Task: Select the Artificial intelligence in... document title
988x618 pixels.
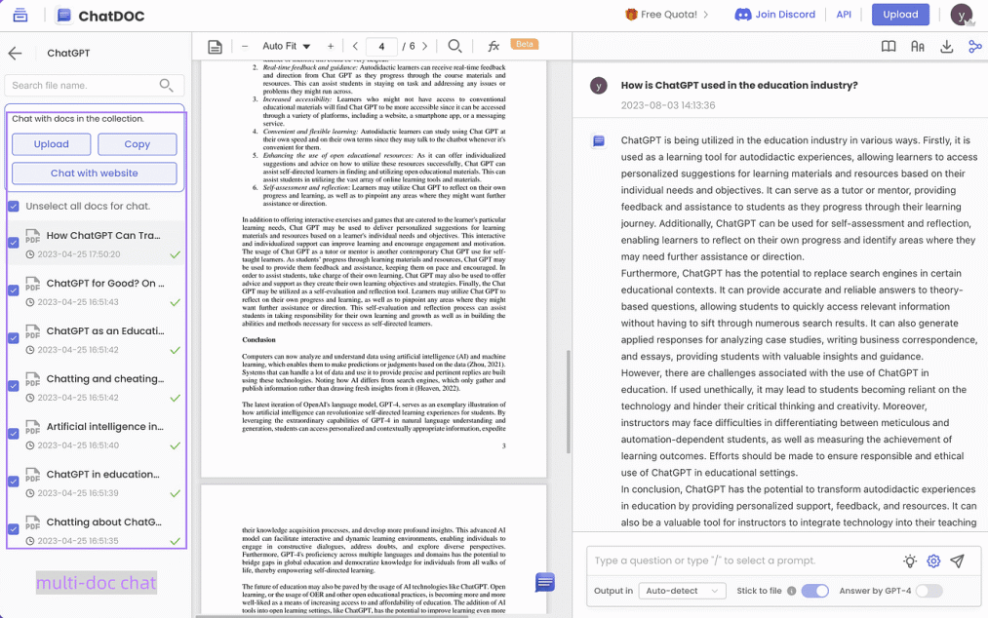Action: 105,427
